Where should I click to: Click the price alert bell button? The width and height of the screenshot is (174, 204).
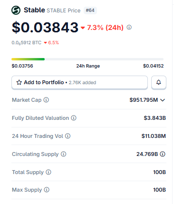[159, 82]
